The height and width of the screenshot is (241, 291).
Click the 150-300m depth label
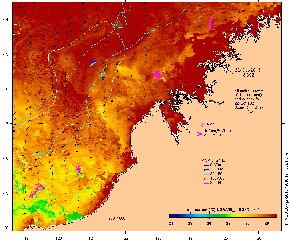219,178
